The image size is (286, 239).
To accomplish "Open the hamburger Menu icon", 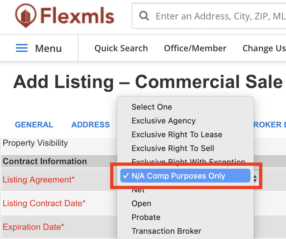I will coord(22,48).
